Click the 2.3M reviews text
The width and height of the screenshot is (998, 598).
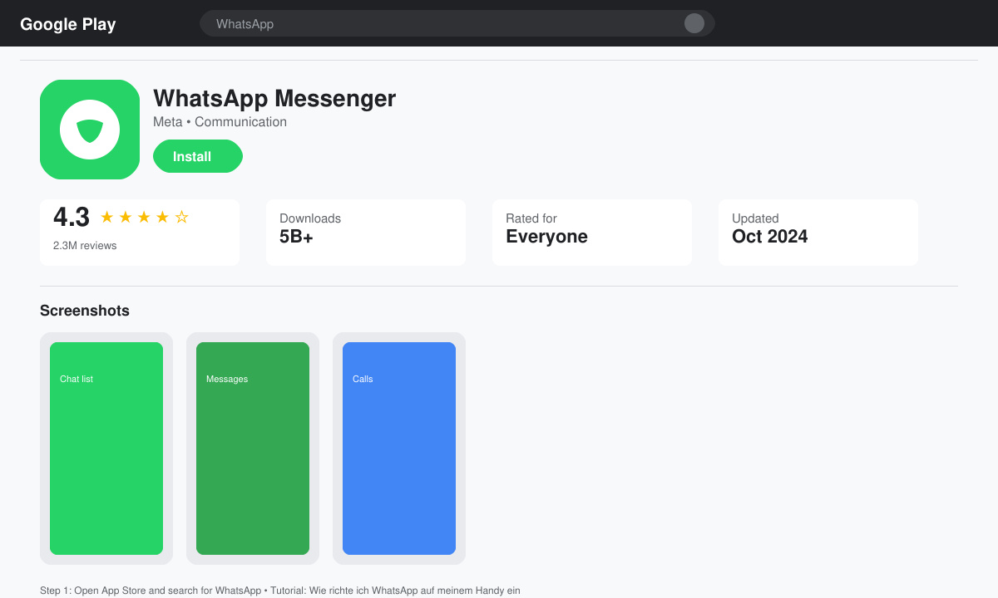coord(85,246)
